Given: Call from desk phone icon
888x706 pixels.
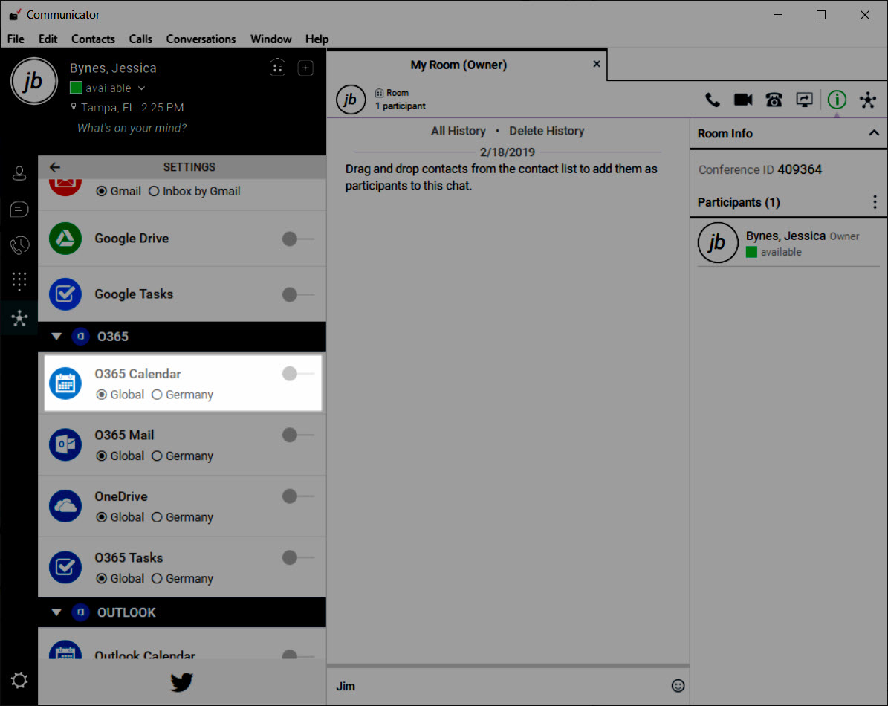Looking at the screenshot, I should tap(774, 100).
